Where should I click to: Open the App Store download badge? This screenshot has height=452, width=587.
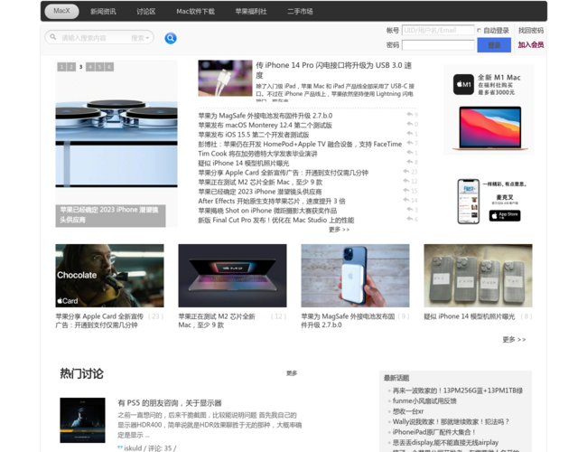(505, 215)
